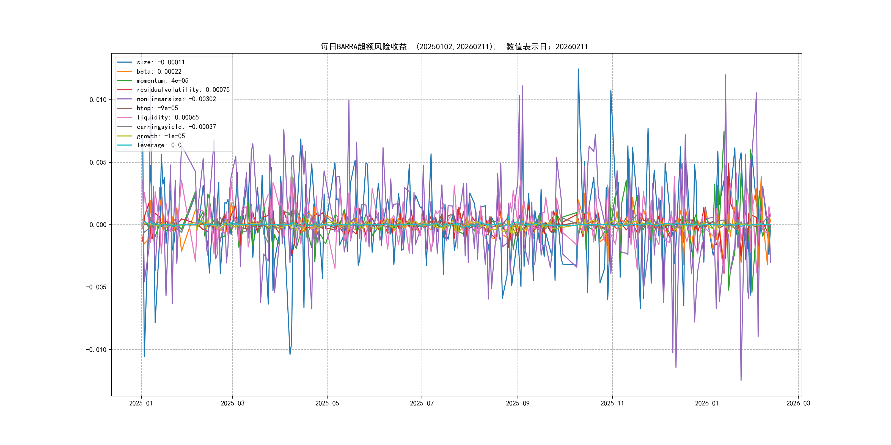
Task: Select the nonlinearsize legend text
Action: [176, 99]
